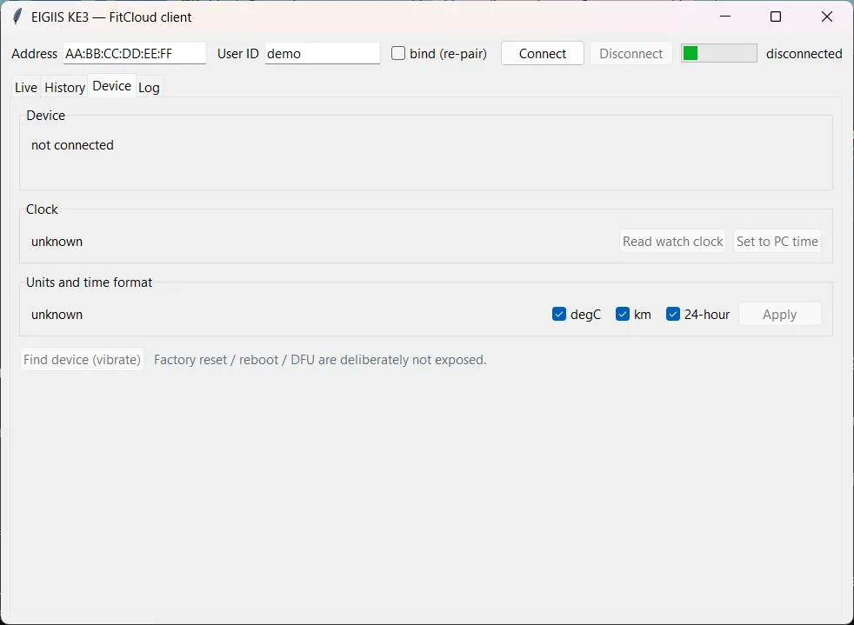The width and height of the screenshot is (854, 625).
Task: Focus the Address input field
Action: (135, 53)
